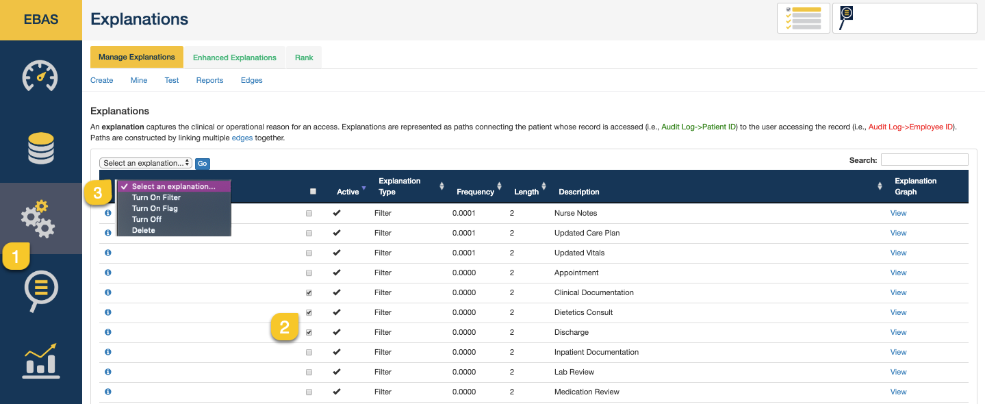Switch to Enhanced Explanations tab
The image size is (985, 404).
point(235,58)
